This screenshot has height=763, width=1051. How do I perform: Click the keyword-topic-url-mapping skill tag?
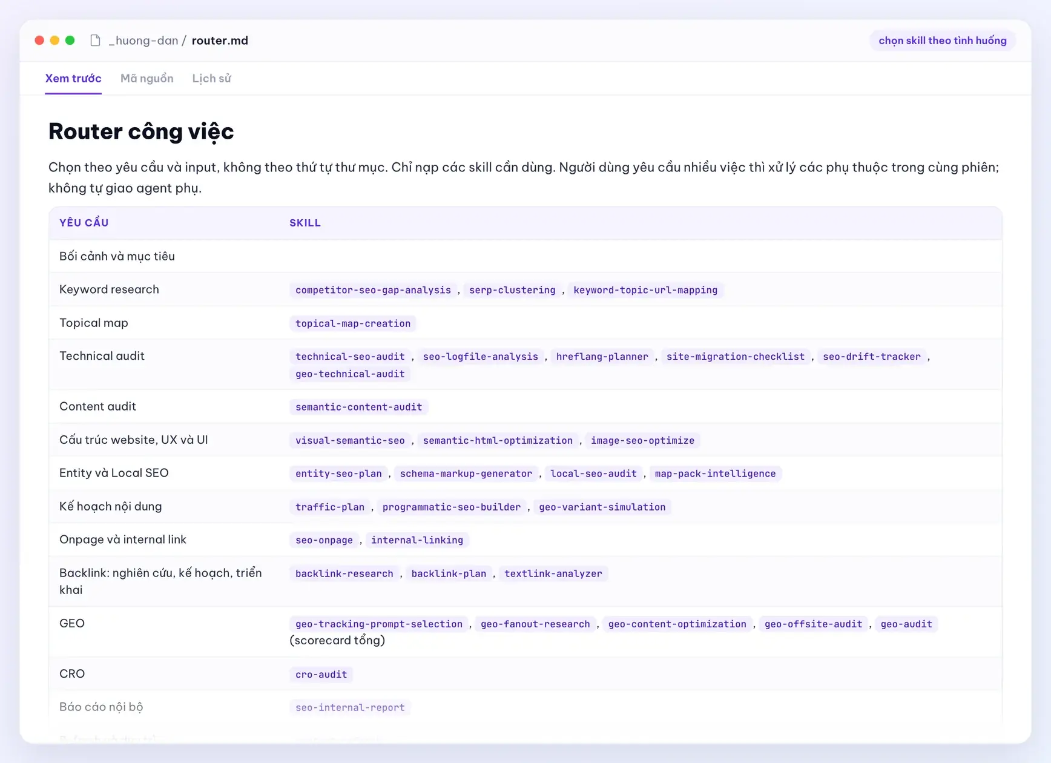(x=645, y=290)
